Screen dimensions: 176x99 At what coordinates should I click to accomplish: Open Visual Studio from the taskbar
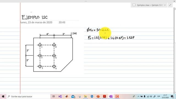60,97
